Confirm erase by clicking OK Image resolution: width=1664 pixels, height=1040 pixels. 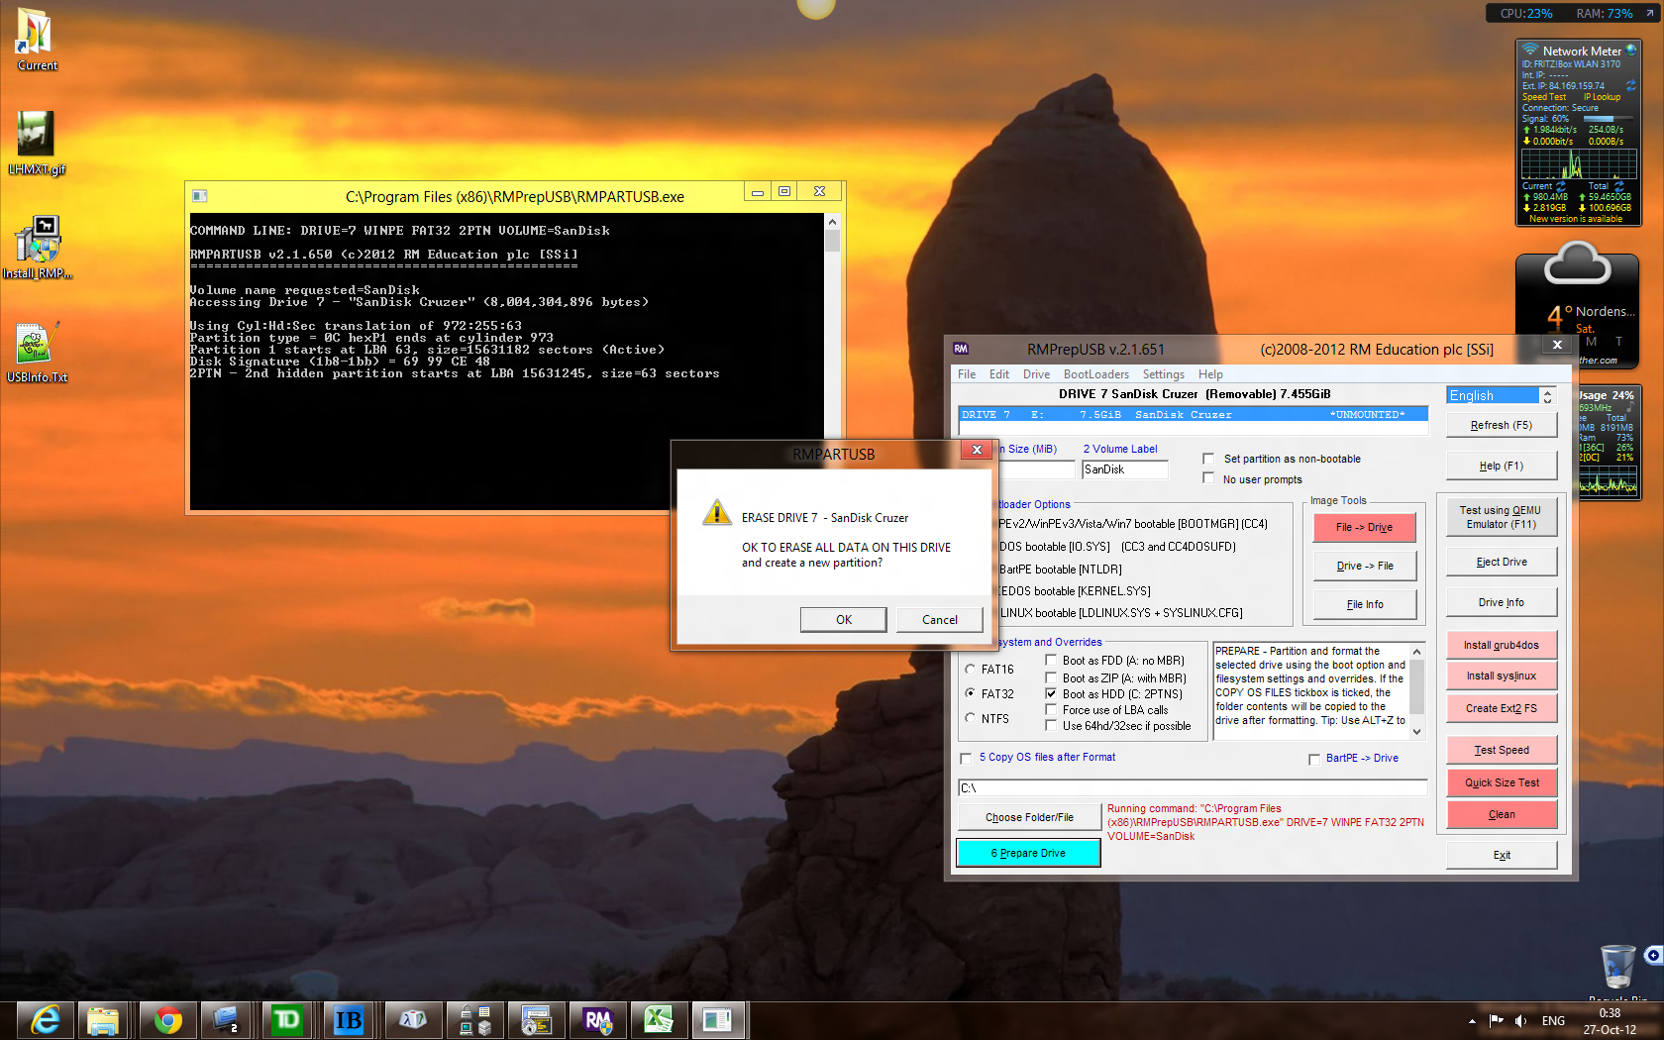click(843, 619)
